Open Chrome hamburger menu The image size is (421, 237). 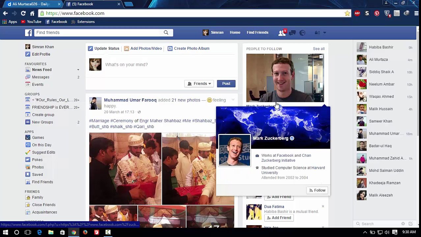416,13
